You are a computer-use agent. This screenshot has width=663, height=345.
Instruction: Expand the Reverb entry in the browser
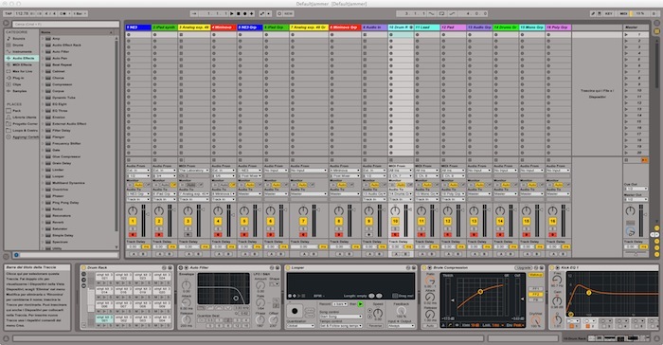coord(43,222)
